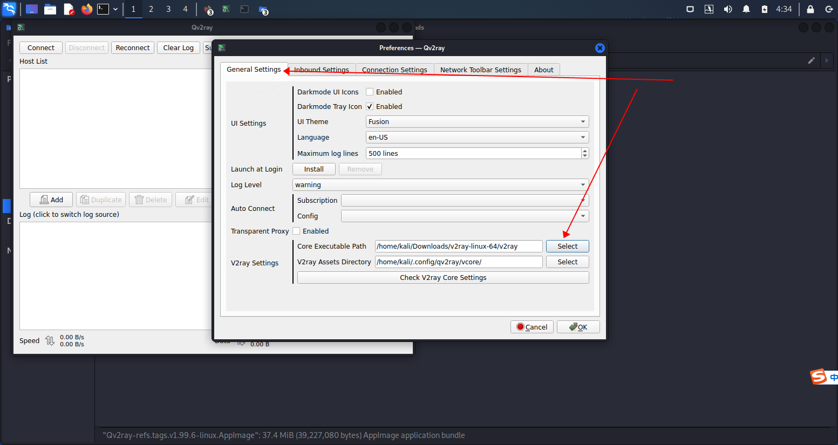Click Select for V2ray Assets Directory
This screenshot has width=838, height=445.
click(568, 262)
